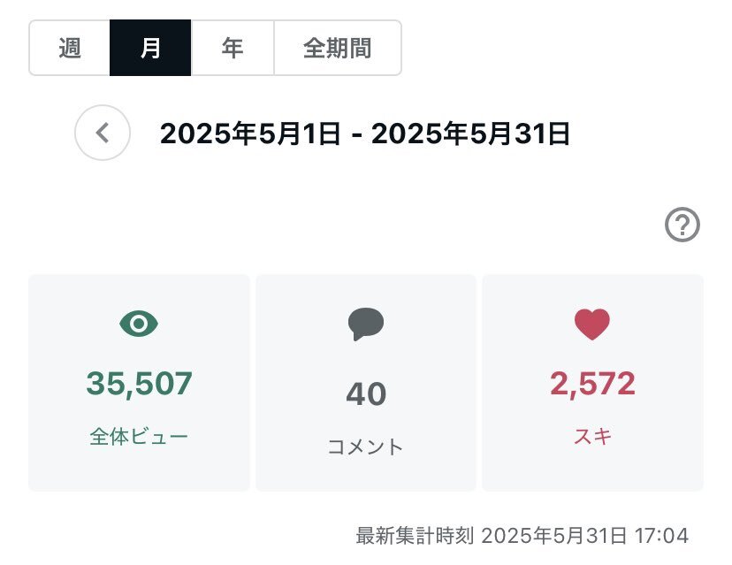This screenshot has height=565, width=732.
Task: Click the red heart likes icon
Action: [x=592, y=324]
